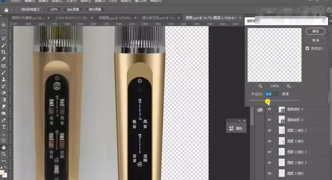This screenshot has width=332, height=180.
Task: Close the floating 属性 panel
Action: point(244,121)
